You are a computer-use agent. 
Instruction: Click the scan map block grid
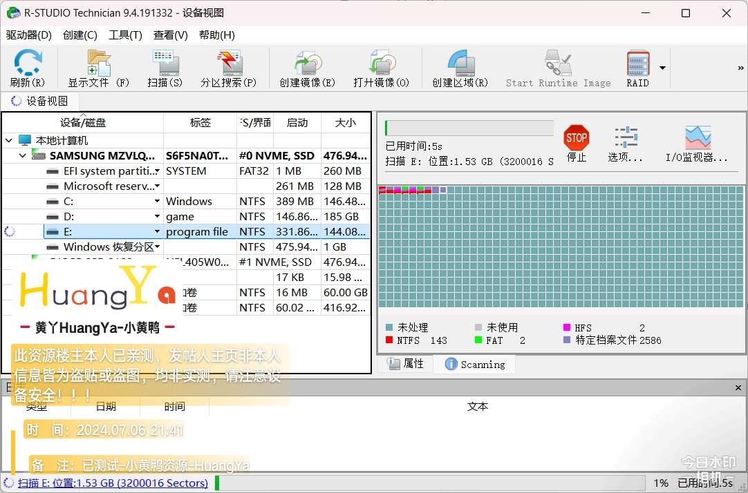tap(561, 246)
